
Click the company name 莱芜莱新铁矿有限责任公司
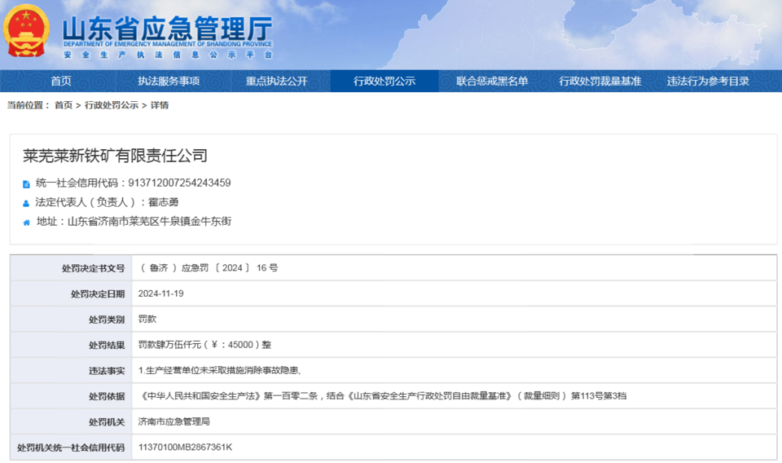tap(115, 156)
